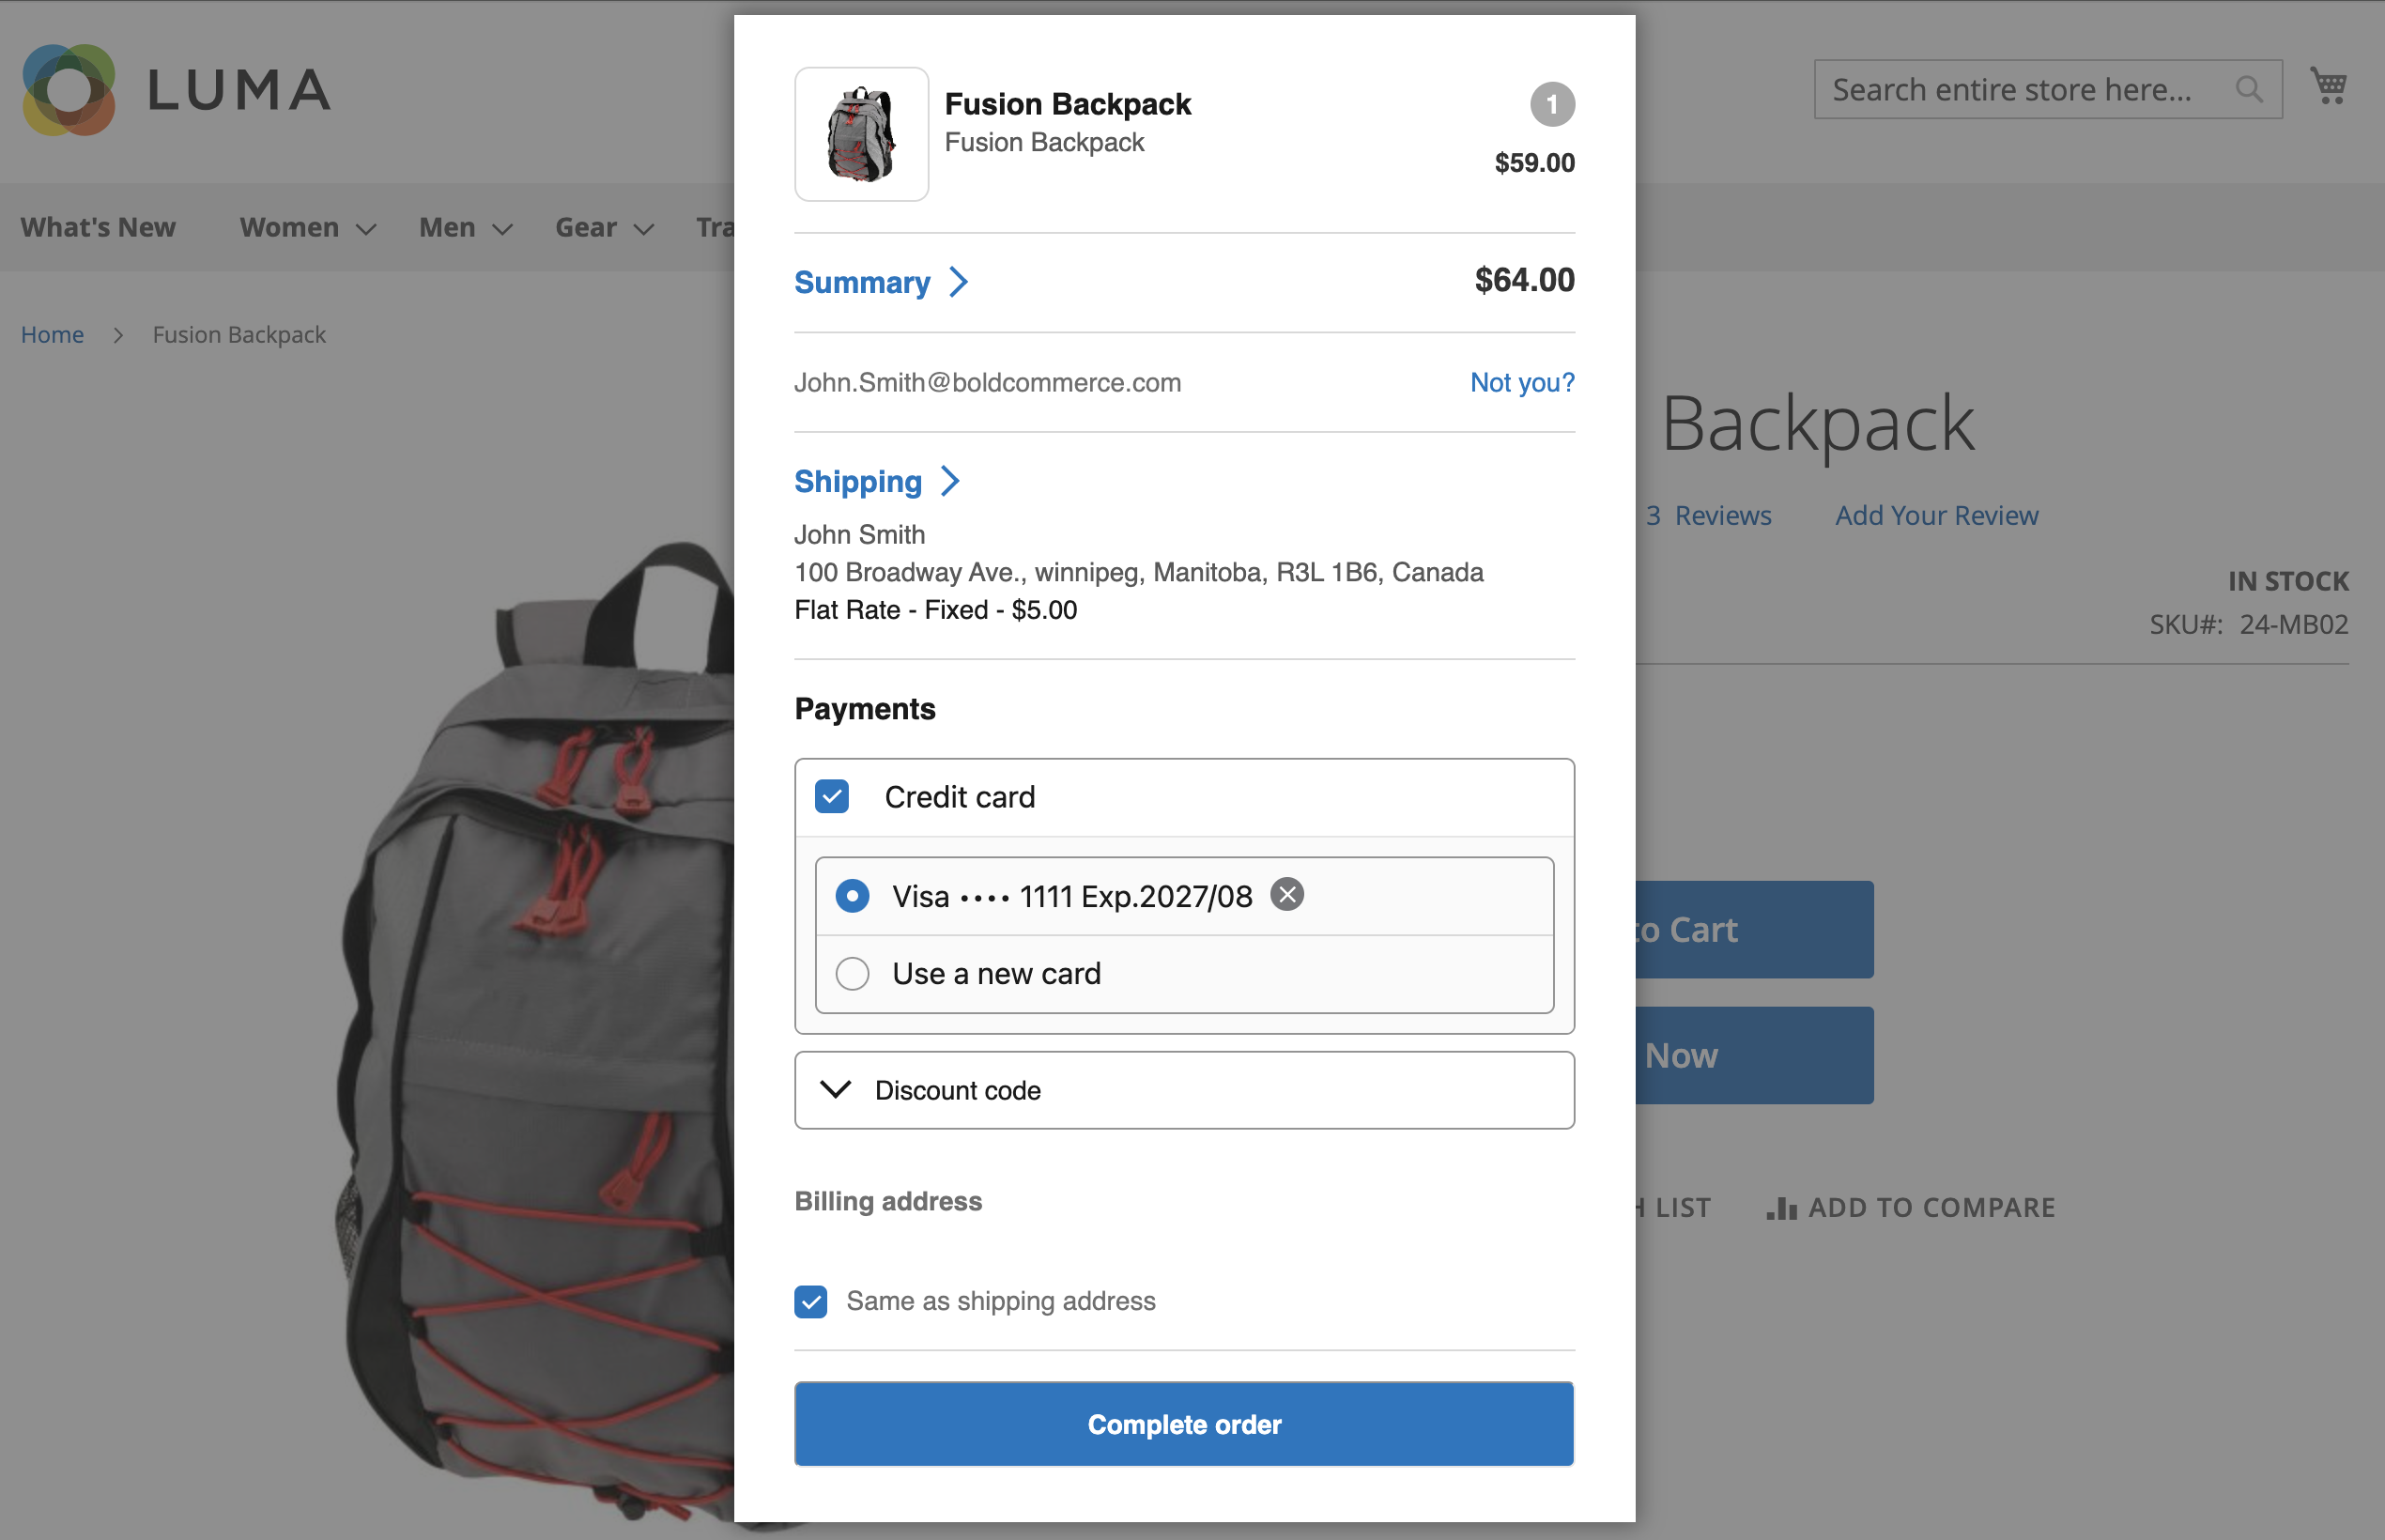Click the Not you? link
2385x1540 pixels.
[1521, 382]
